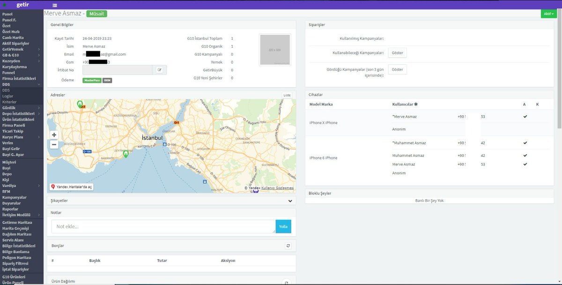
Task: Select the green home marker near Zeytinburnu
Action: click(126, 153)
